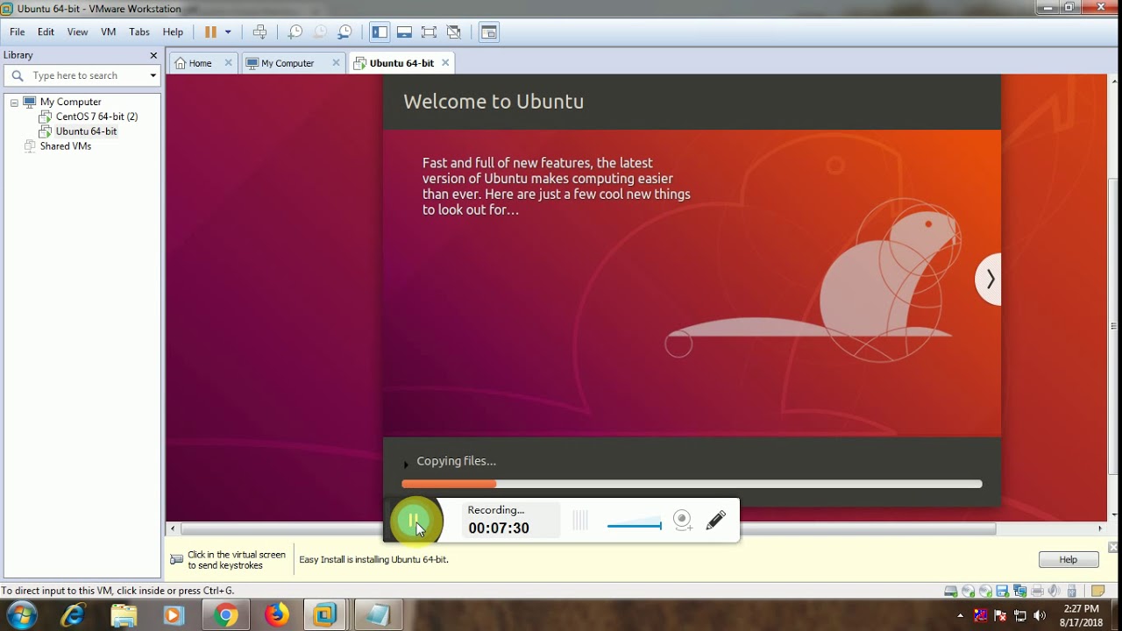Suspend the VM with the pause toolbar icon

[x=210, y=32]
